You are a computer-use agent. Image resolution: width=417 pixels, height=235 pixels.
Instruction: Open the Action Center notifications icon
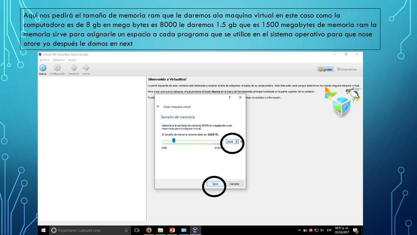click(x=356, y=231)
